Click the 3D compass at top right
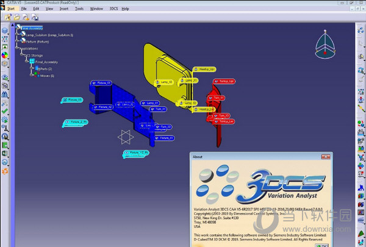Screen dimensions: 366x247 pos(325,45)
